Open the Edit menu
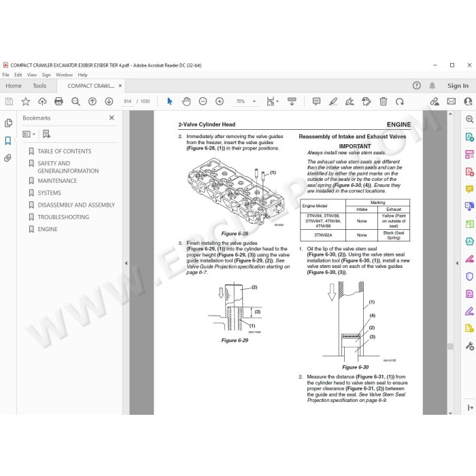The image size is (476, 476). [18, 75]
